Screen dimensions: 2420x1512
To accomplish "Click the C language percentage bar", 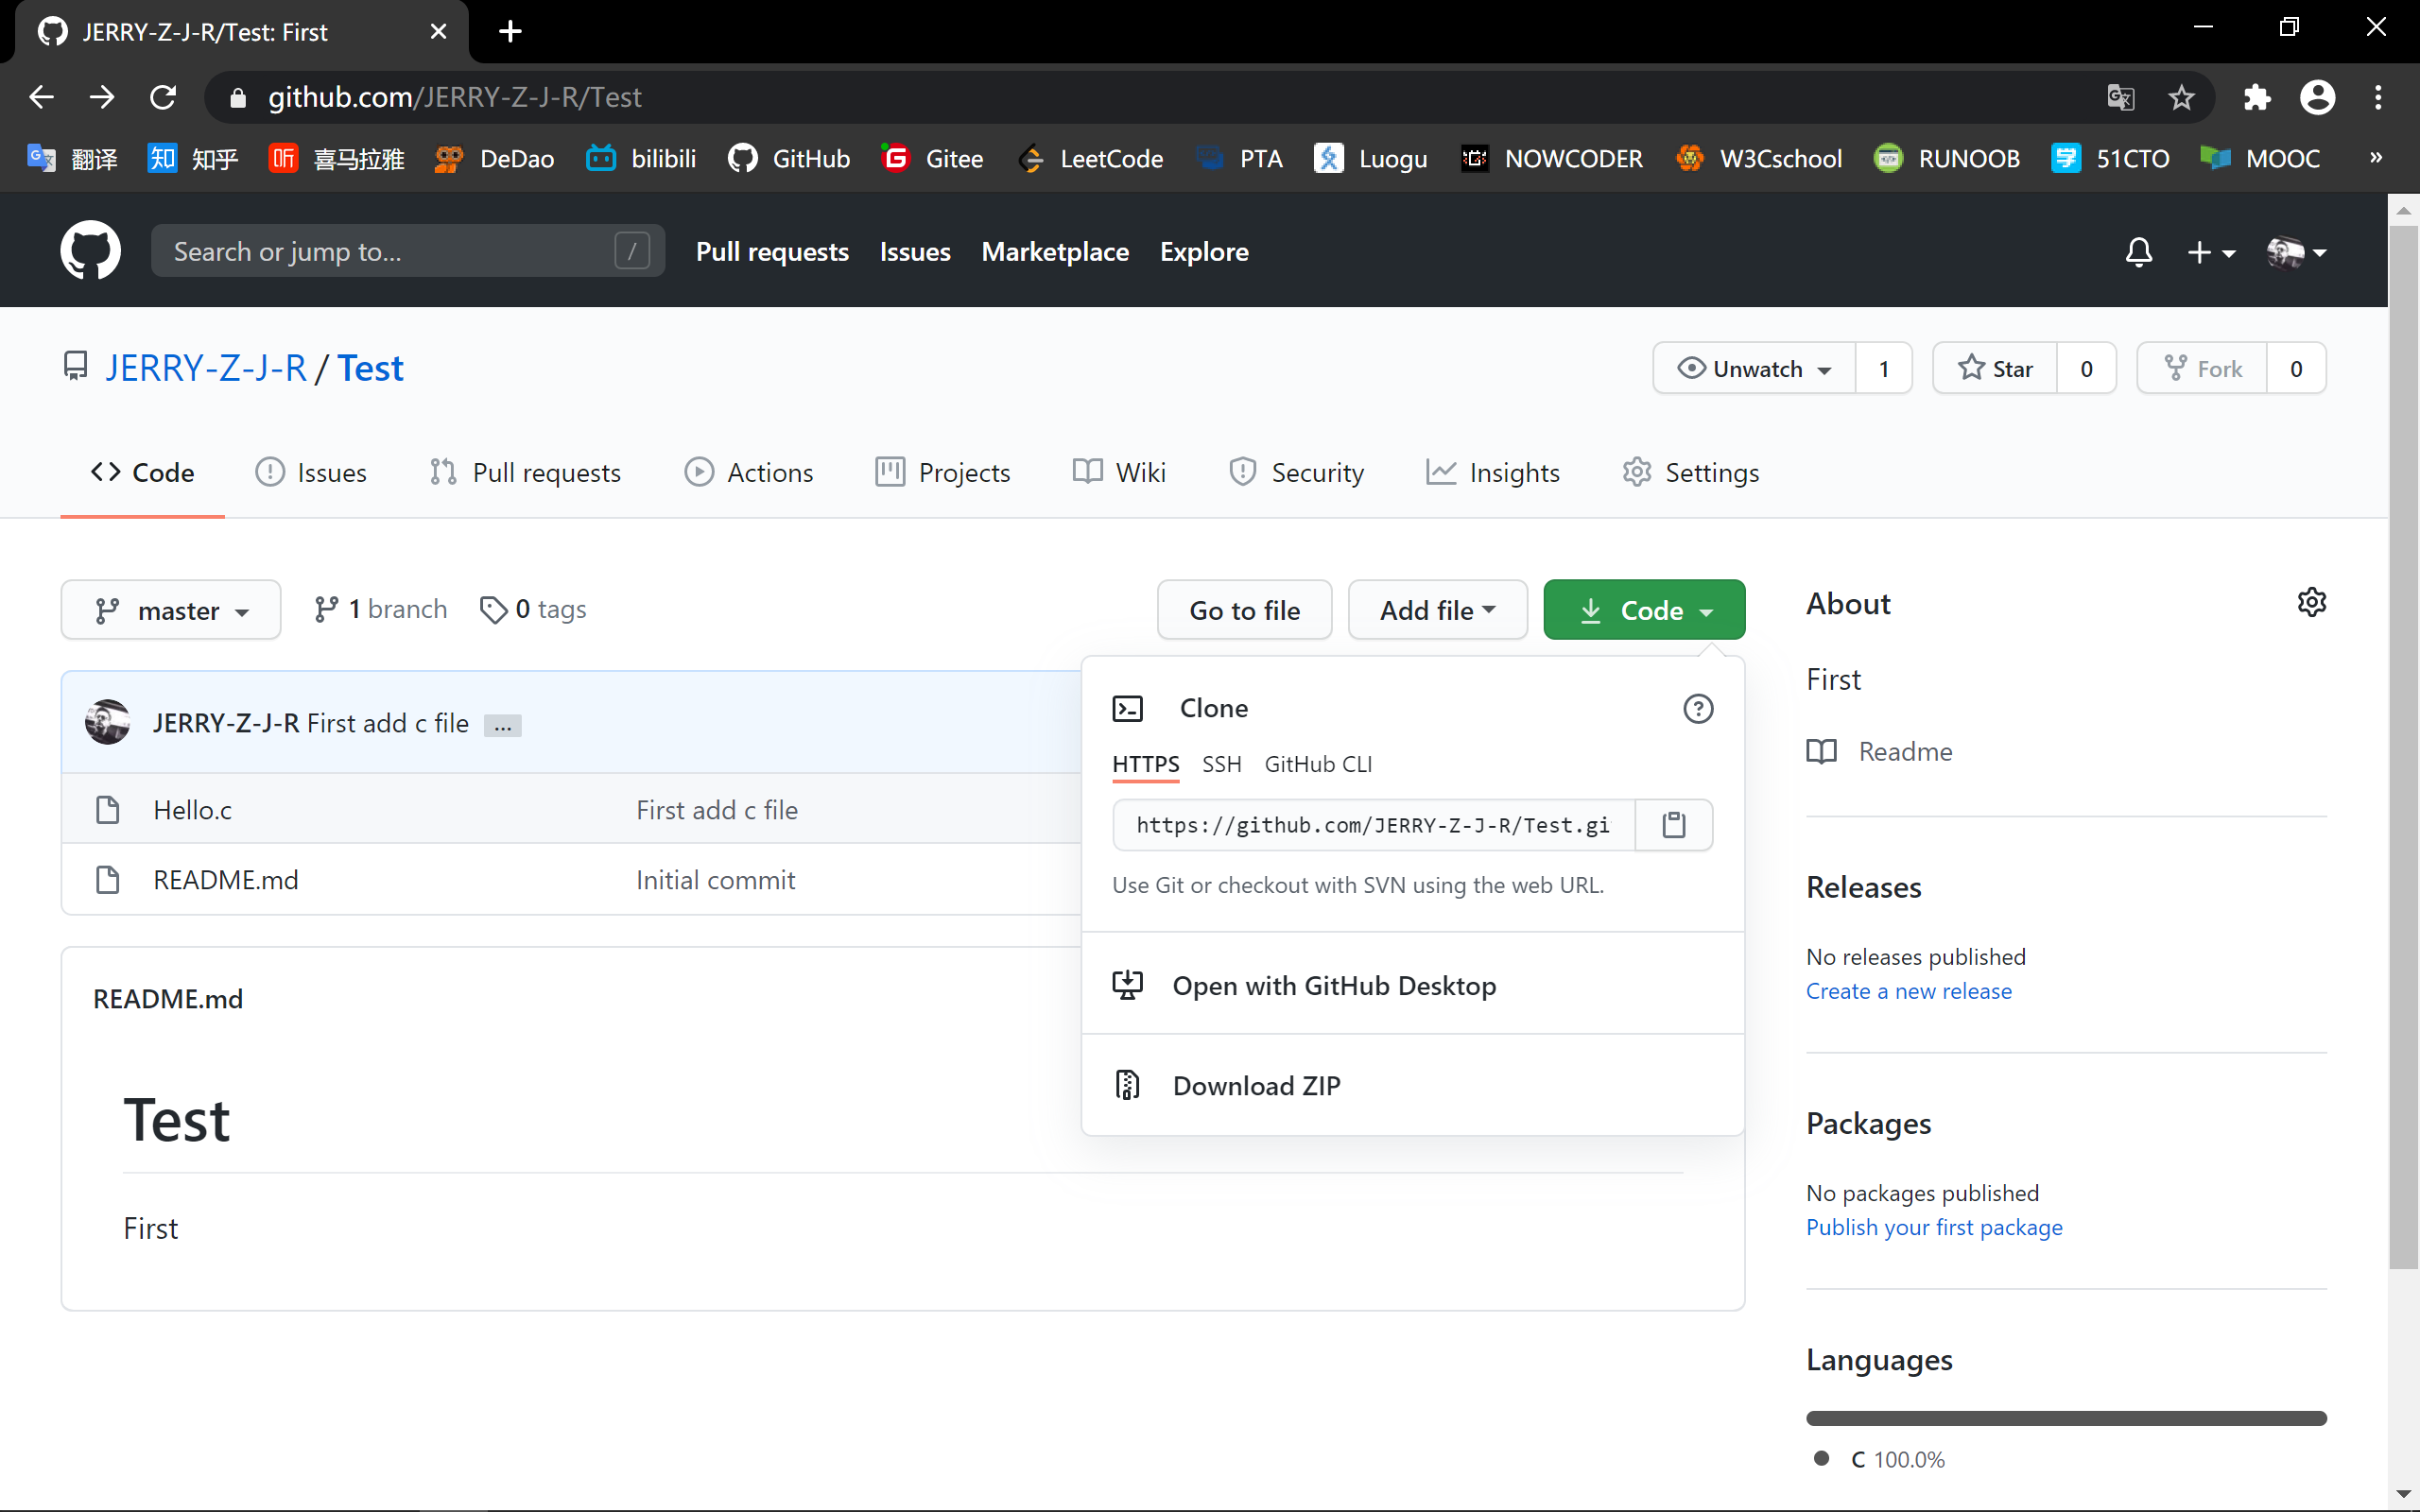I will (x=2065, y=1418).
